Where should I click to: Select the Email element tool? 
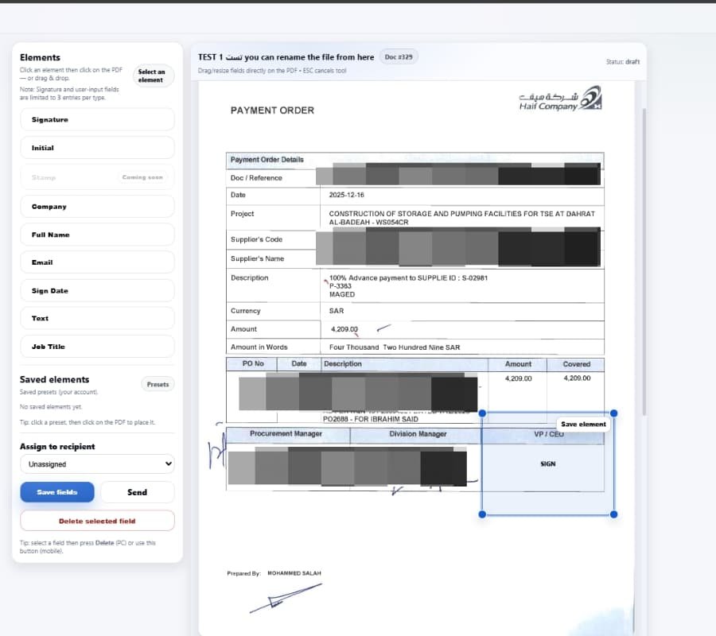tap(97, 262)
